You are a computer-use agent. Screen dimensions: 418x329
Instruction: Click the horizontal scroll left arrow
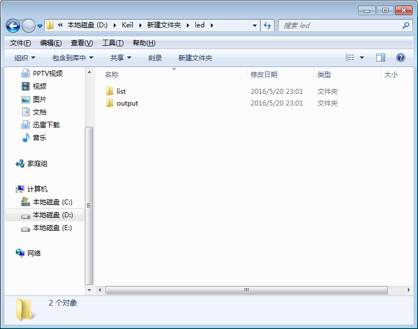(100, 290)
